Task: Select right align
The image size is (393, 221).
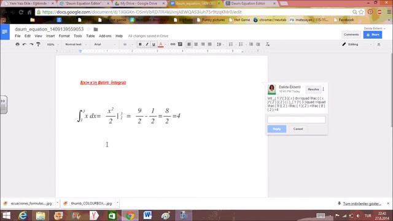Action: click(203, 44)
